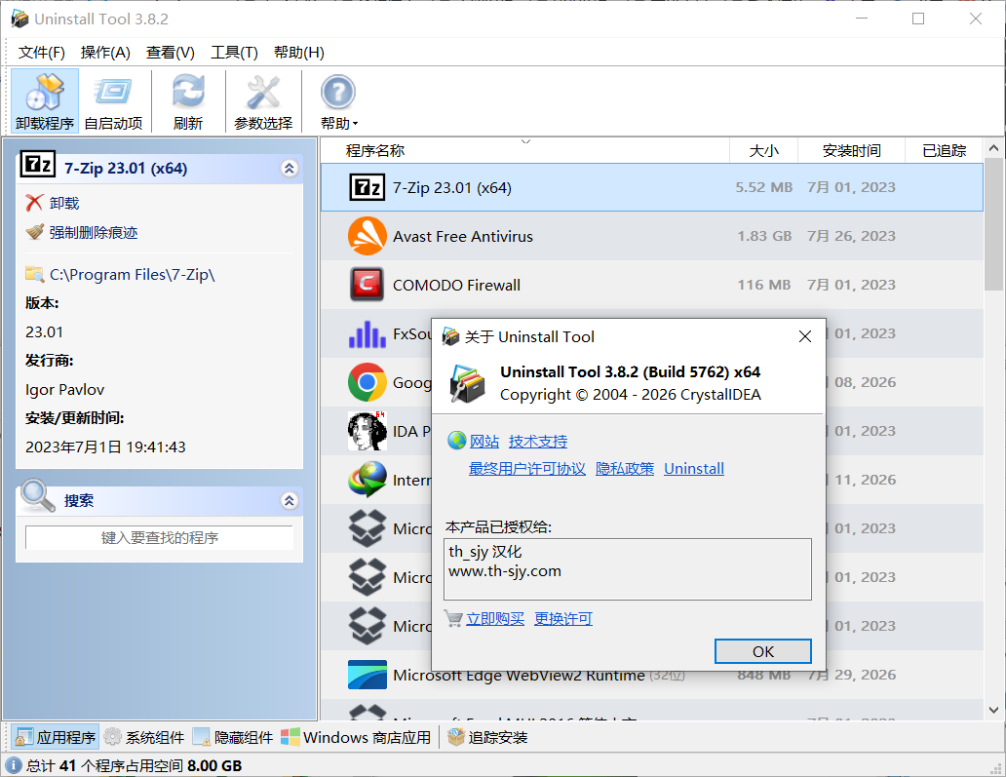Image resolution: width=1006 pixels, height=777 pixels.
Task: Click the 刷新 refresh toolbar icon
Action: [x=188, y=101]
